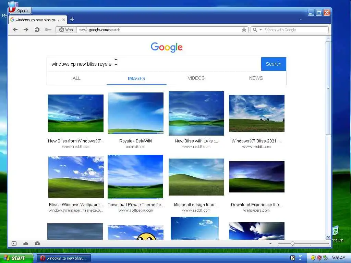The width and height of the screenshot is (351, 263).
Task: Click the Web site badge in address bar
Action: (x=66, y=30)
